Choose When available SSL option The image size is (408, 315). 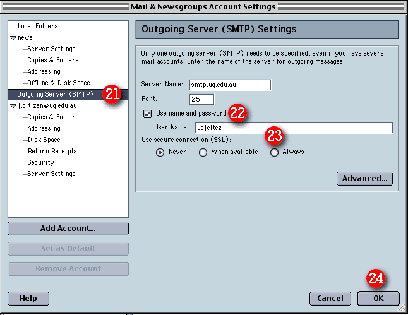pos(203,152)
